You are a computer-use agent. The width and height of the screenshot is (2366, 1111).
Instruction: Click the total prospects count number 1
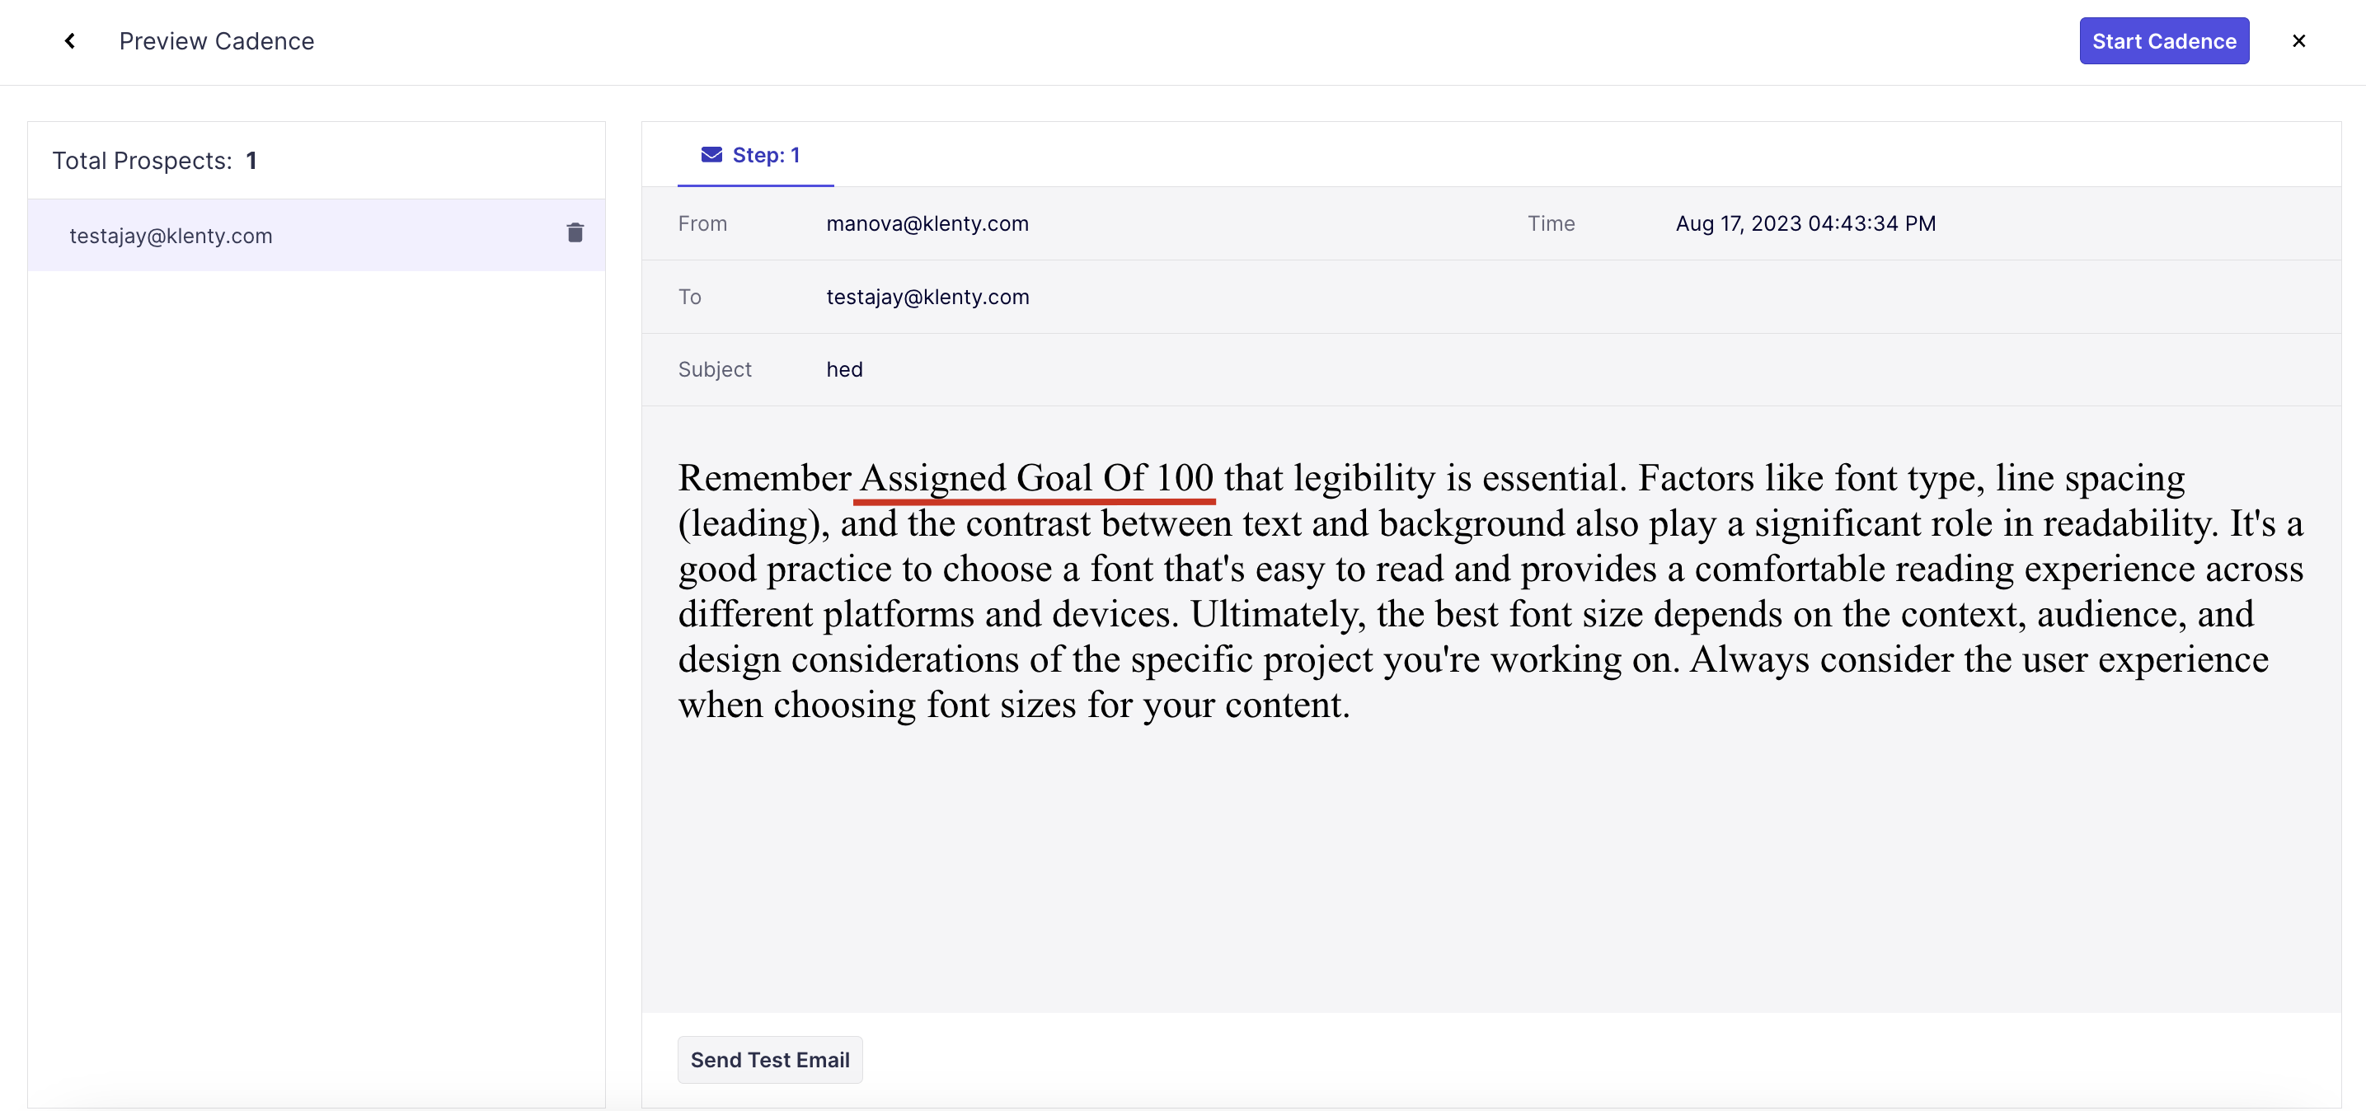pyautogui.click(x=251, y=161)
